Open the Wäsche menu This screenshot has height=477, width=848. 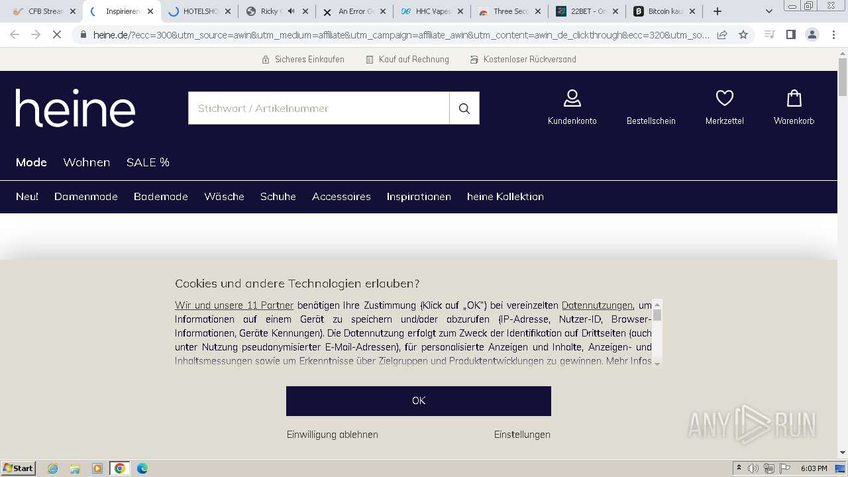click(x=225, y=197)
